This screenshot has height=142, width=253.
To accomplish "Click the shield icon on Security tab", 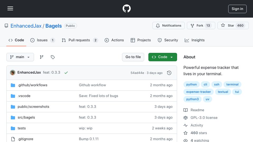I will coord(160,40).
